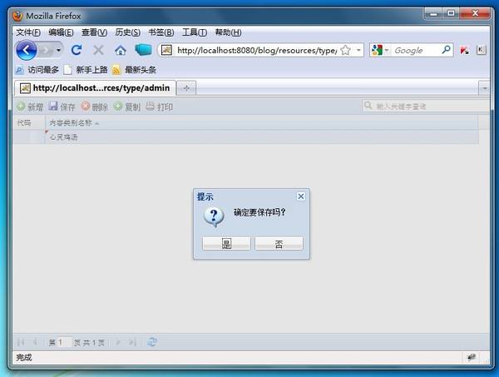The height and width of the screenshot is (377, 499).
Task: Open the 文件(F) menu
Action: pos(28,32)
